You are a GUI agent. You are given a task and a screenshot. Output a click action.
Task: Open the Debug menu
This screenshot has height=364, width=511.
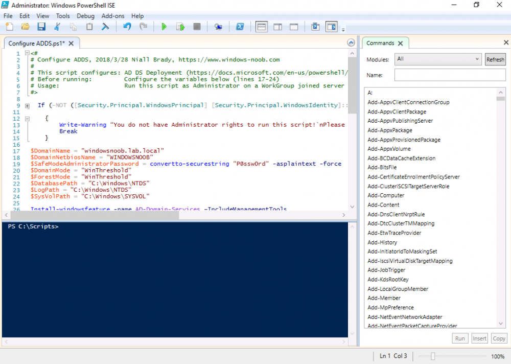click(x=86, y=16)
